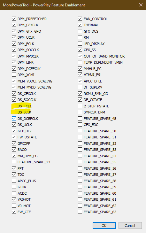Check the DF_SUPERV box
Viewport: 146px width, 233px height.
point(80,87)
